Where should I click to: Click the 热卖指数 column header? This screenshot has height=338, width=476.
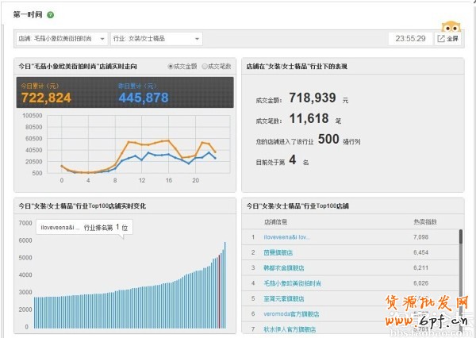[x=424, y=221]
